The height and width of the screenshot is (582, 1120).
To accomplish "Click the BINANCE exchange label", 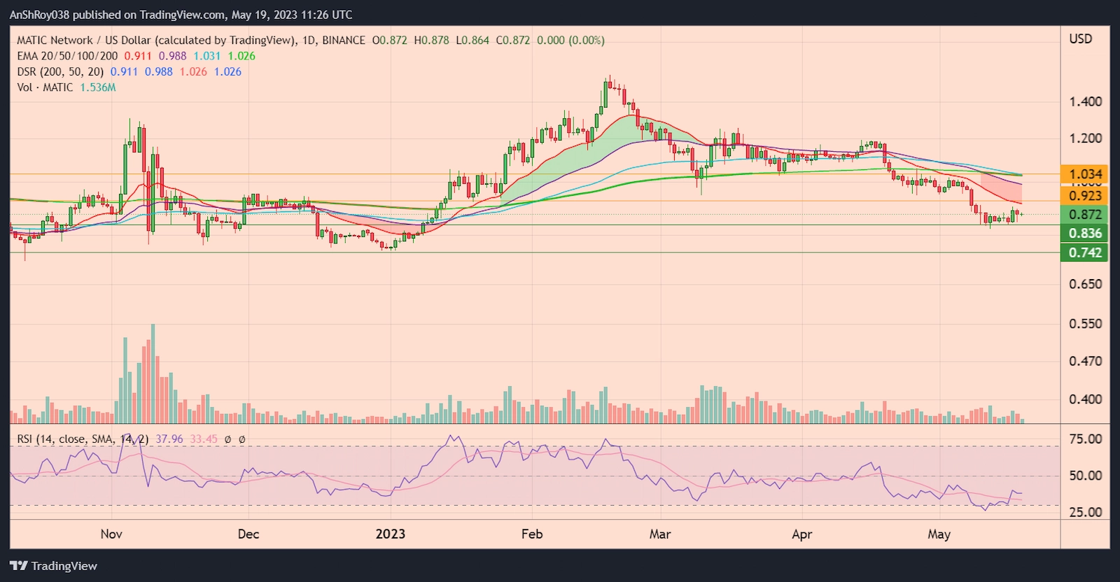I will point(343,41).
